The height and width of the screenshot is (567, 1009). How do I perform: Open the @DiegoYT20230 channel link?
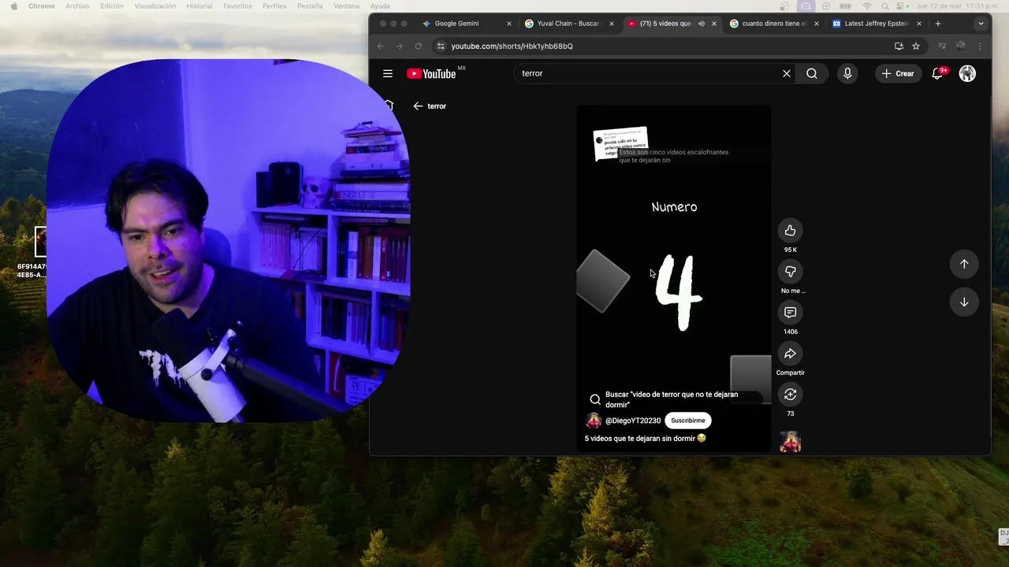(633, 421)
